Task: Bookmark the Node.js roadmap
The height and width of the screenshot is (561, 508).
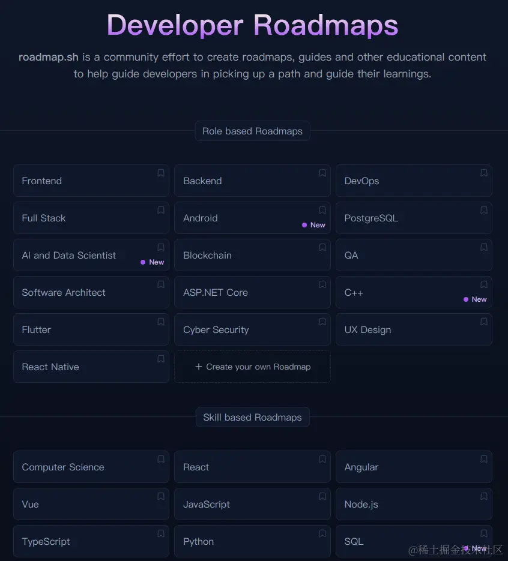Action: click(x=483, y=497)
